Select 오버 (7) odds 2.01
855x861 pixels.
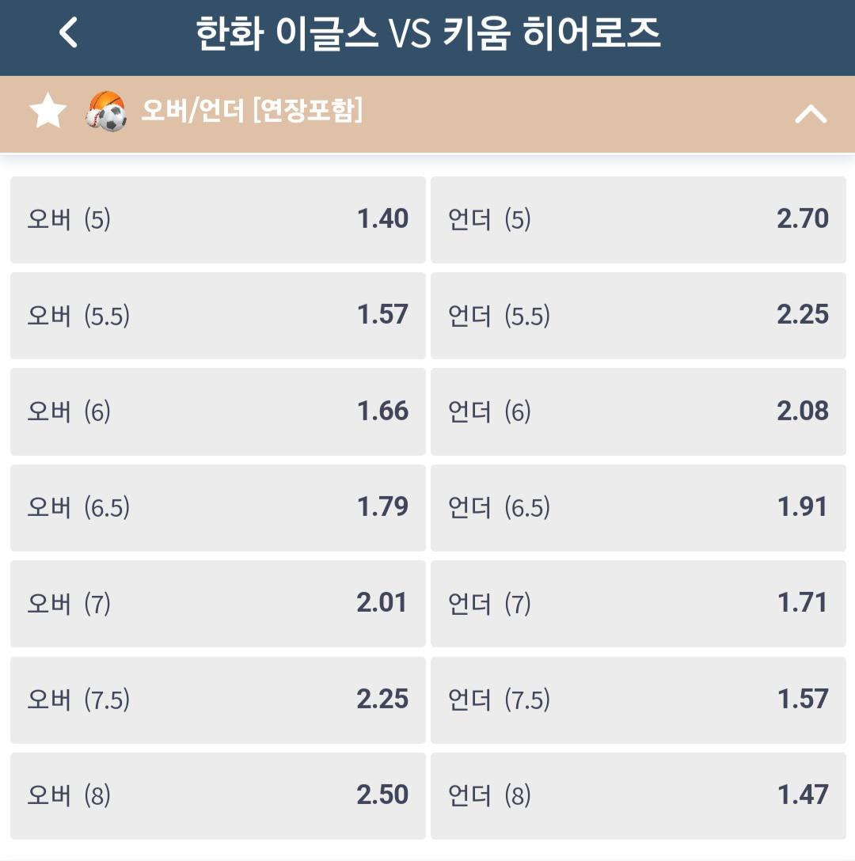pyautogui.click(x=218, y=604)
